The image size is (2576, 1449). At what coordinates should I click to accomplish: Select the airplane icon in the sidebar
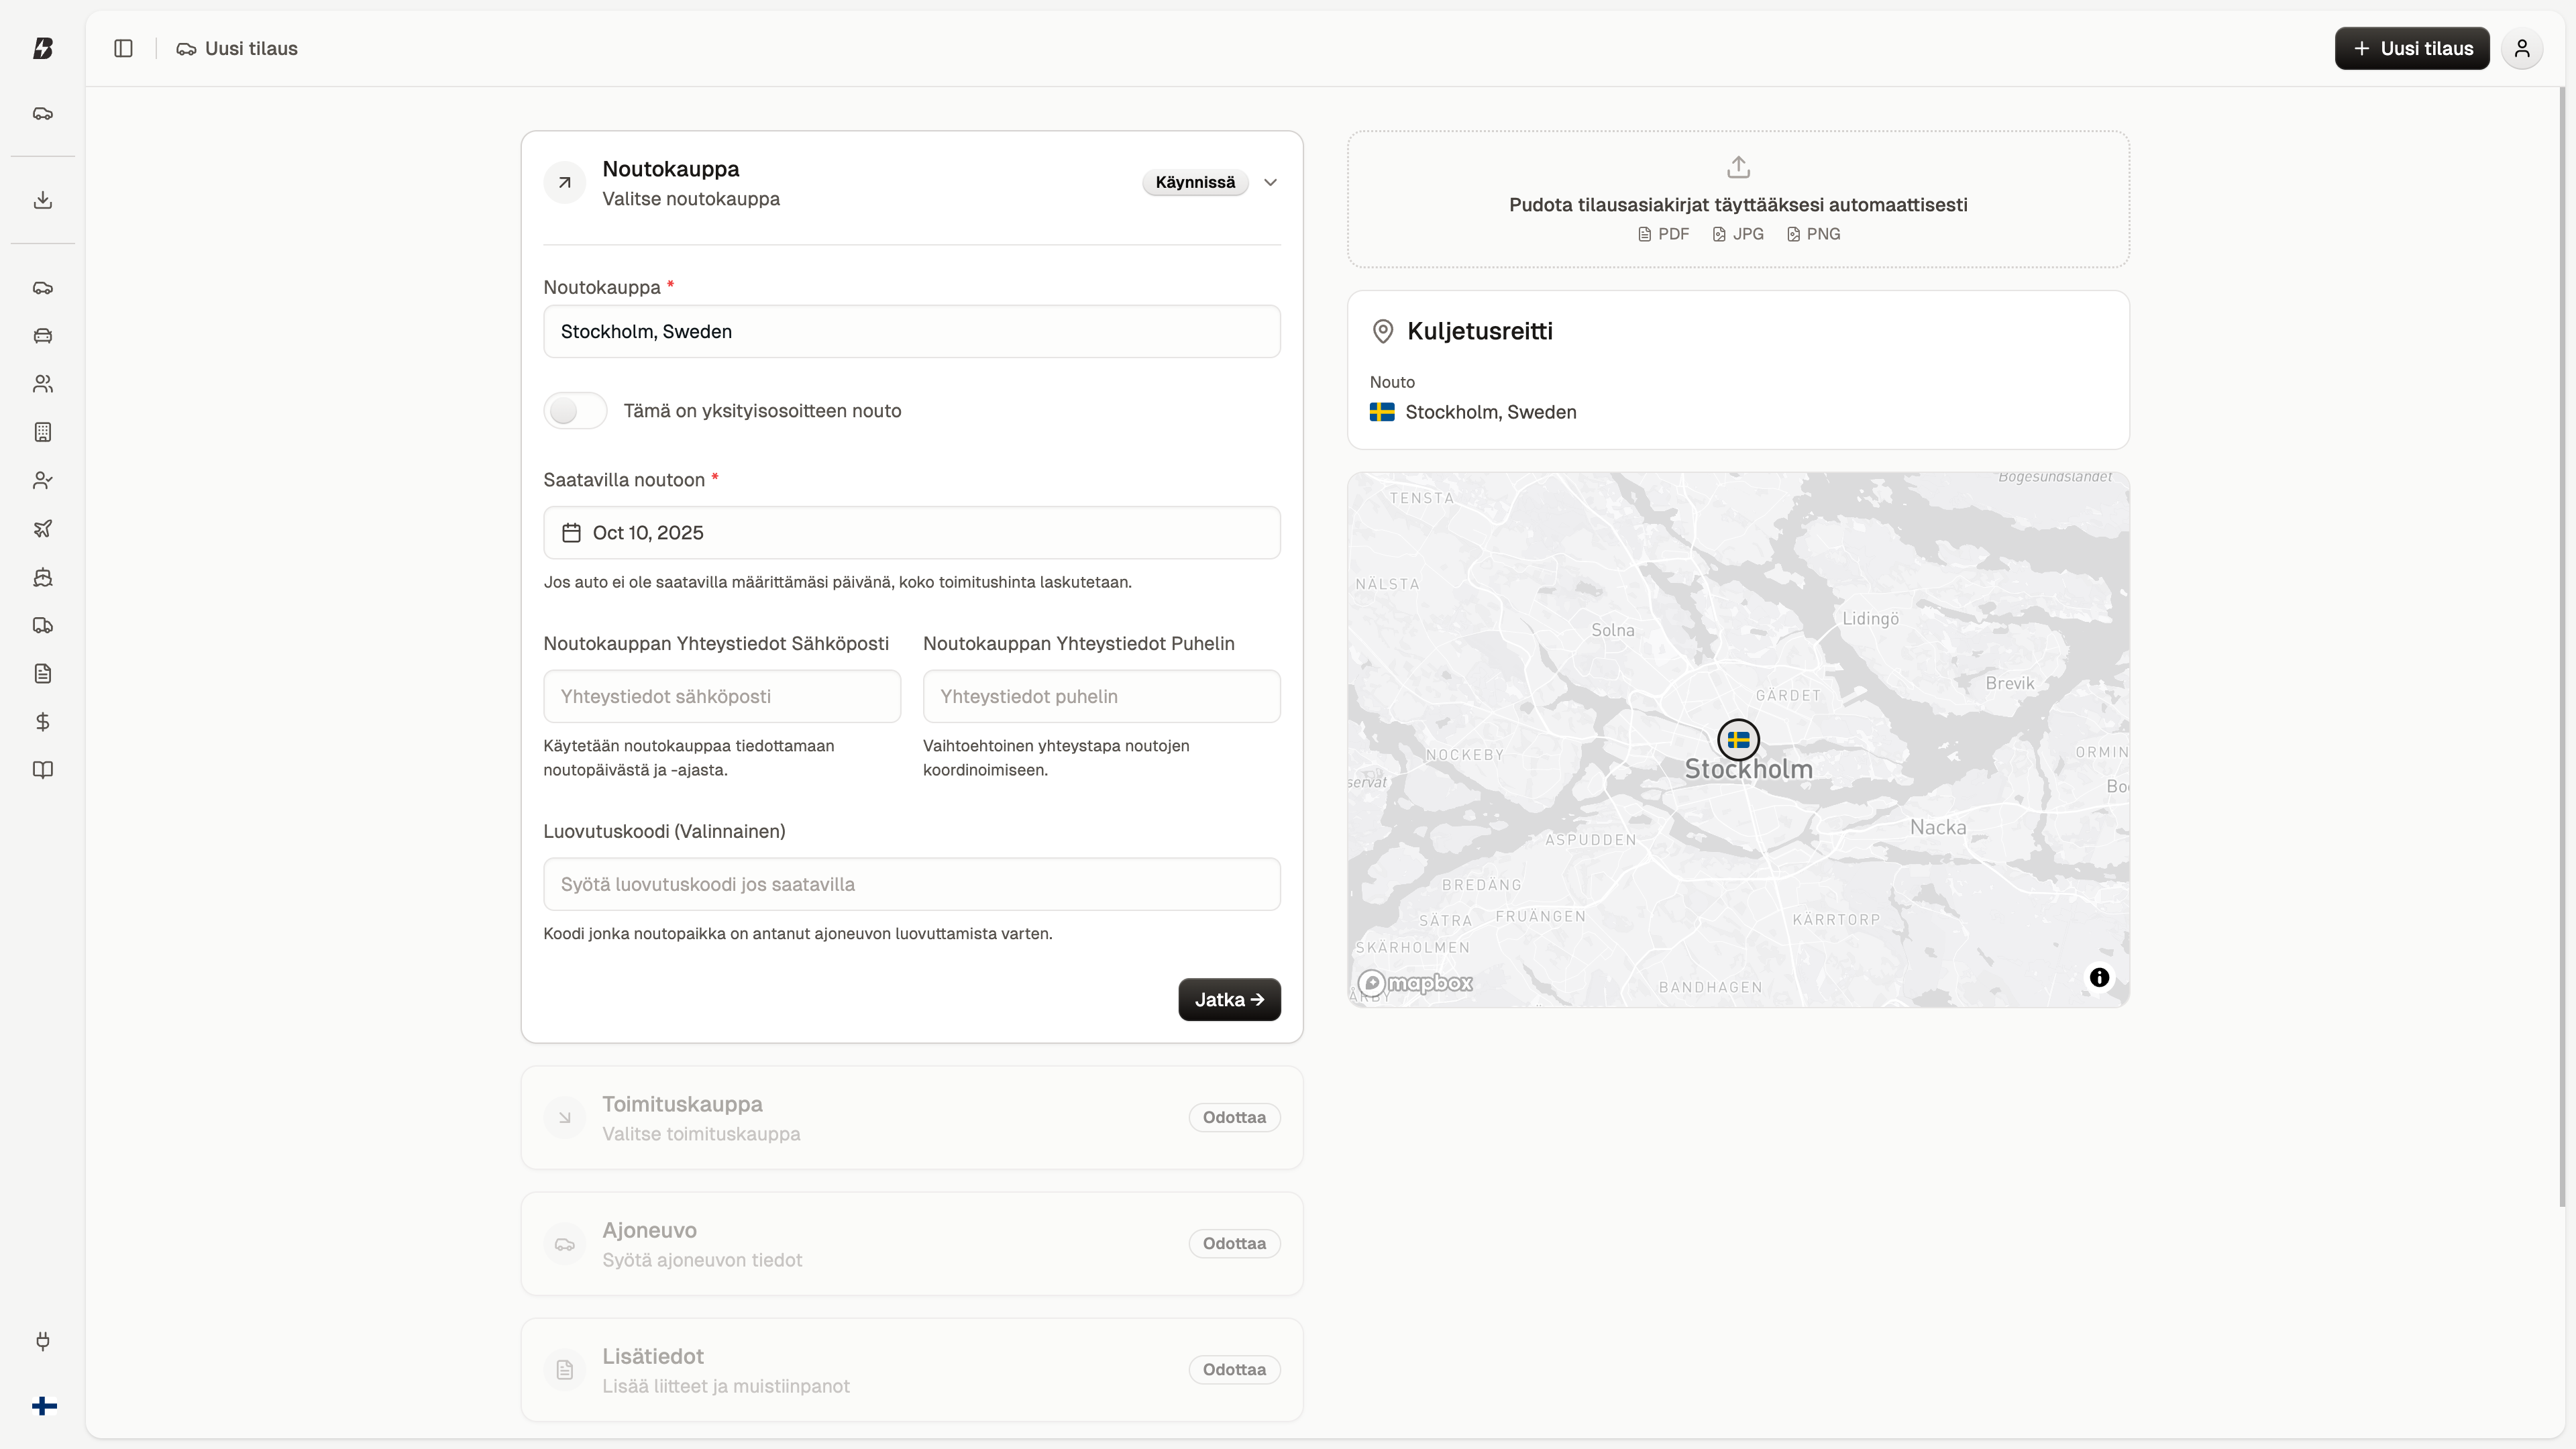pos(43,528)
